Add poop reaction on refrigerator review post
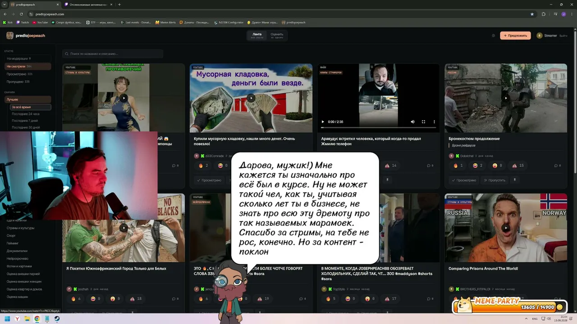Screen dimensions: 577x324 (x=391, y=299)
